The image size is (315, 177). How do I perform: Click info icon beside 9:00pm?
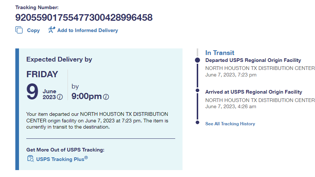point(106,97)
